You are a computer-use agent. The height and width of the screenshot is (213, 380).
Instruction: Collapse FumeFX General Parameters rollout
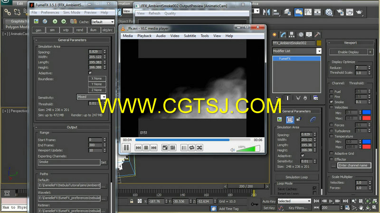72,40
